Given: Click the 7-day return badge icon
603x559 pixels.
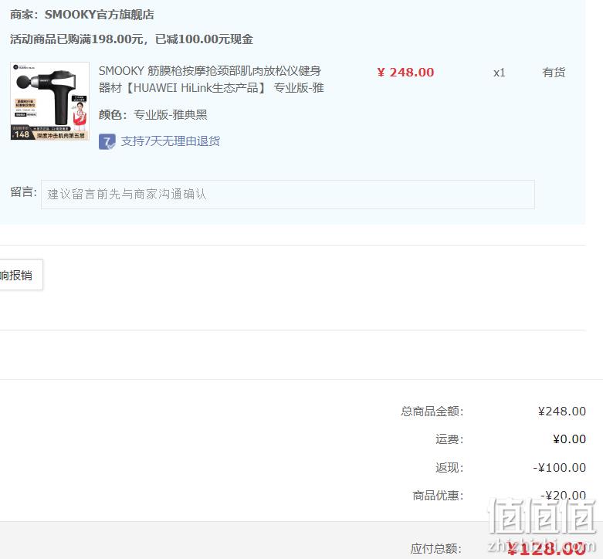Looking at the screenshot, I should point(107,141).
